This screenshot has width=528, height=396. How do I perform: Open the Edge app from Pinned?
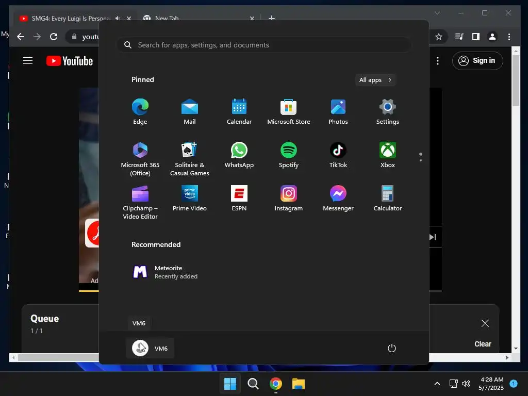(x=140, y=112)
